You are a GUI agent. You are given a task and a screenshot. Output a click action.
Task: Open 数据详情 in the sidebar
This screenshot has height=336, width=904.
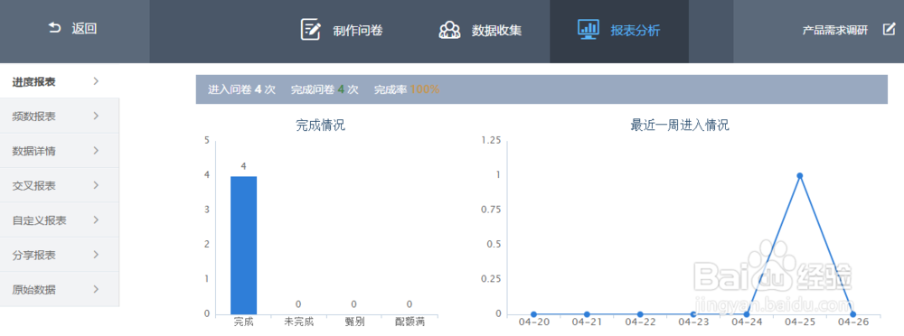pyautogui.click(x=60, y=151)
